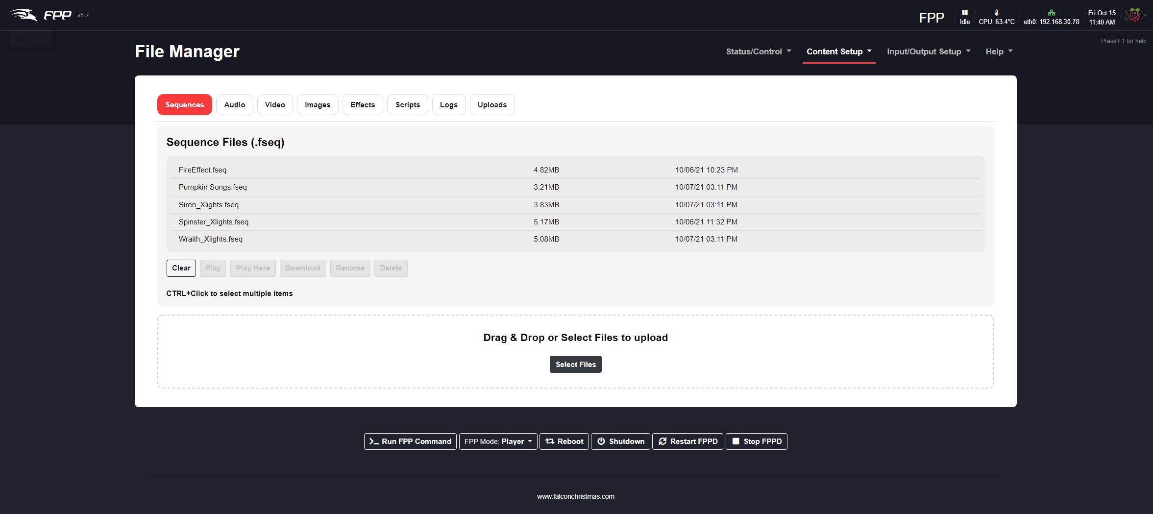1153x514 pixels.
Task: Open the FPP Mode Player dropdown
Action: pos(498,441)
